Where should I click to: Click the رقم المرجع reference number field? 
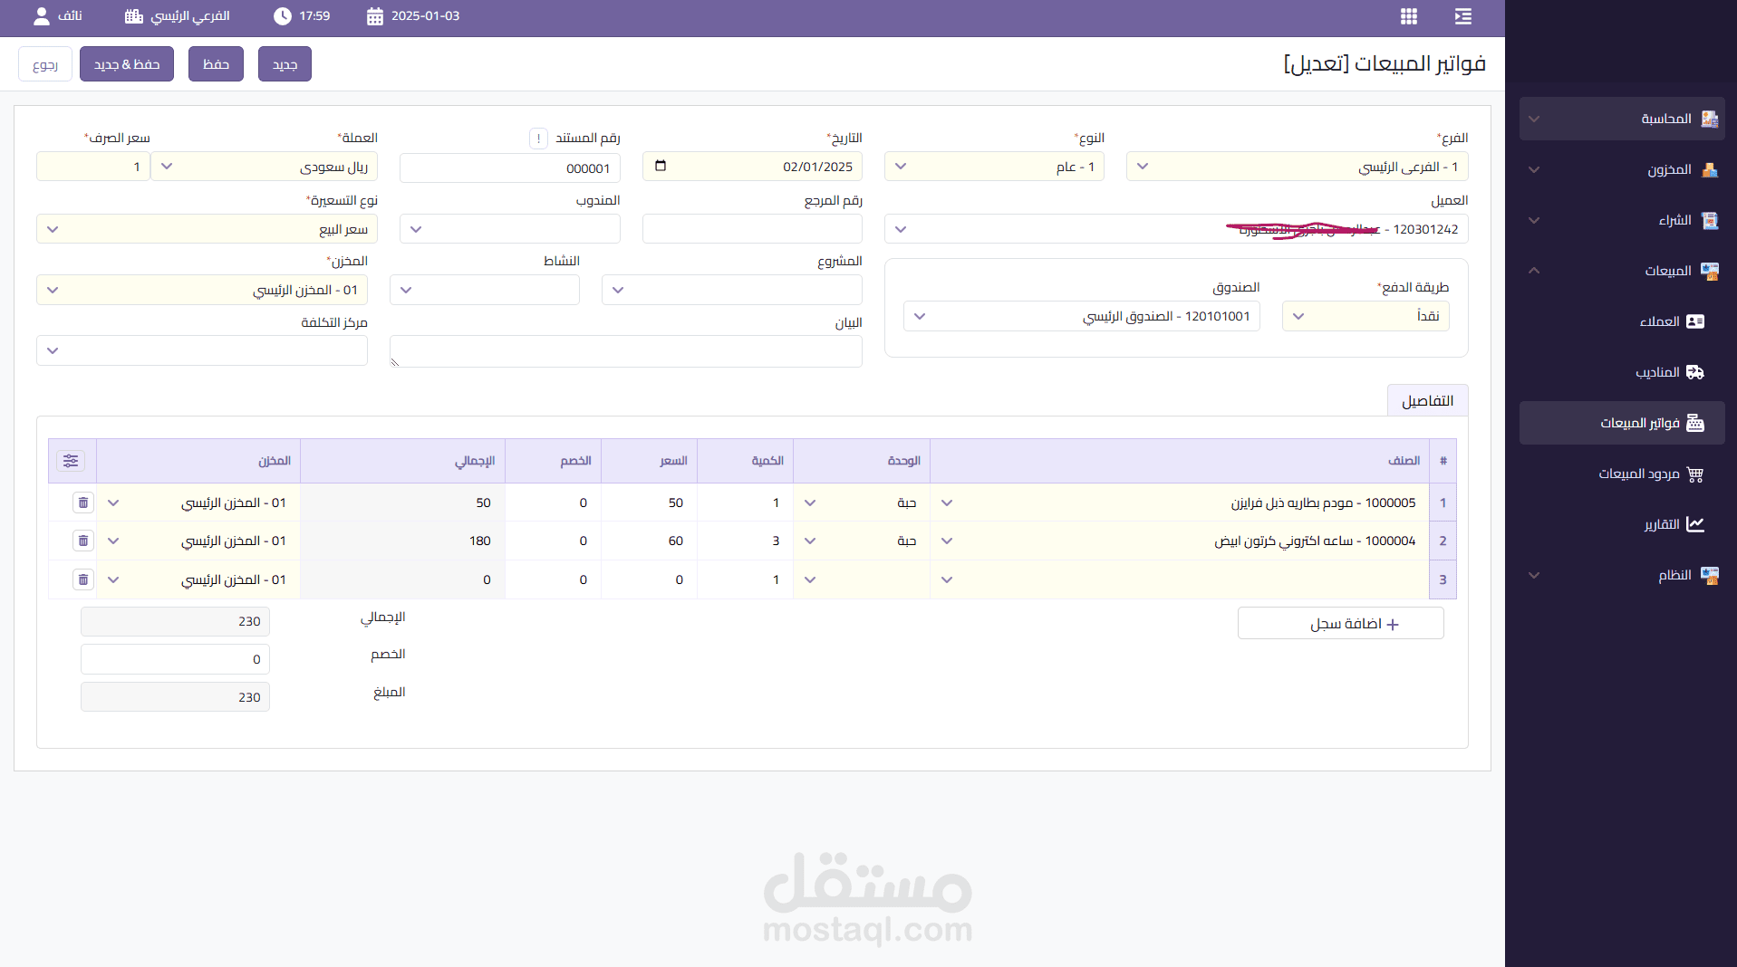point(752,229)
